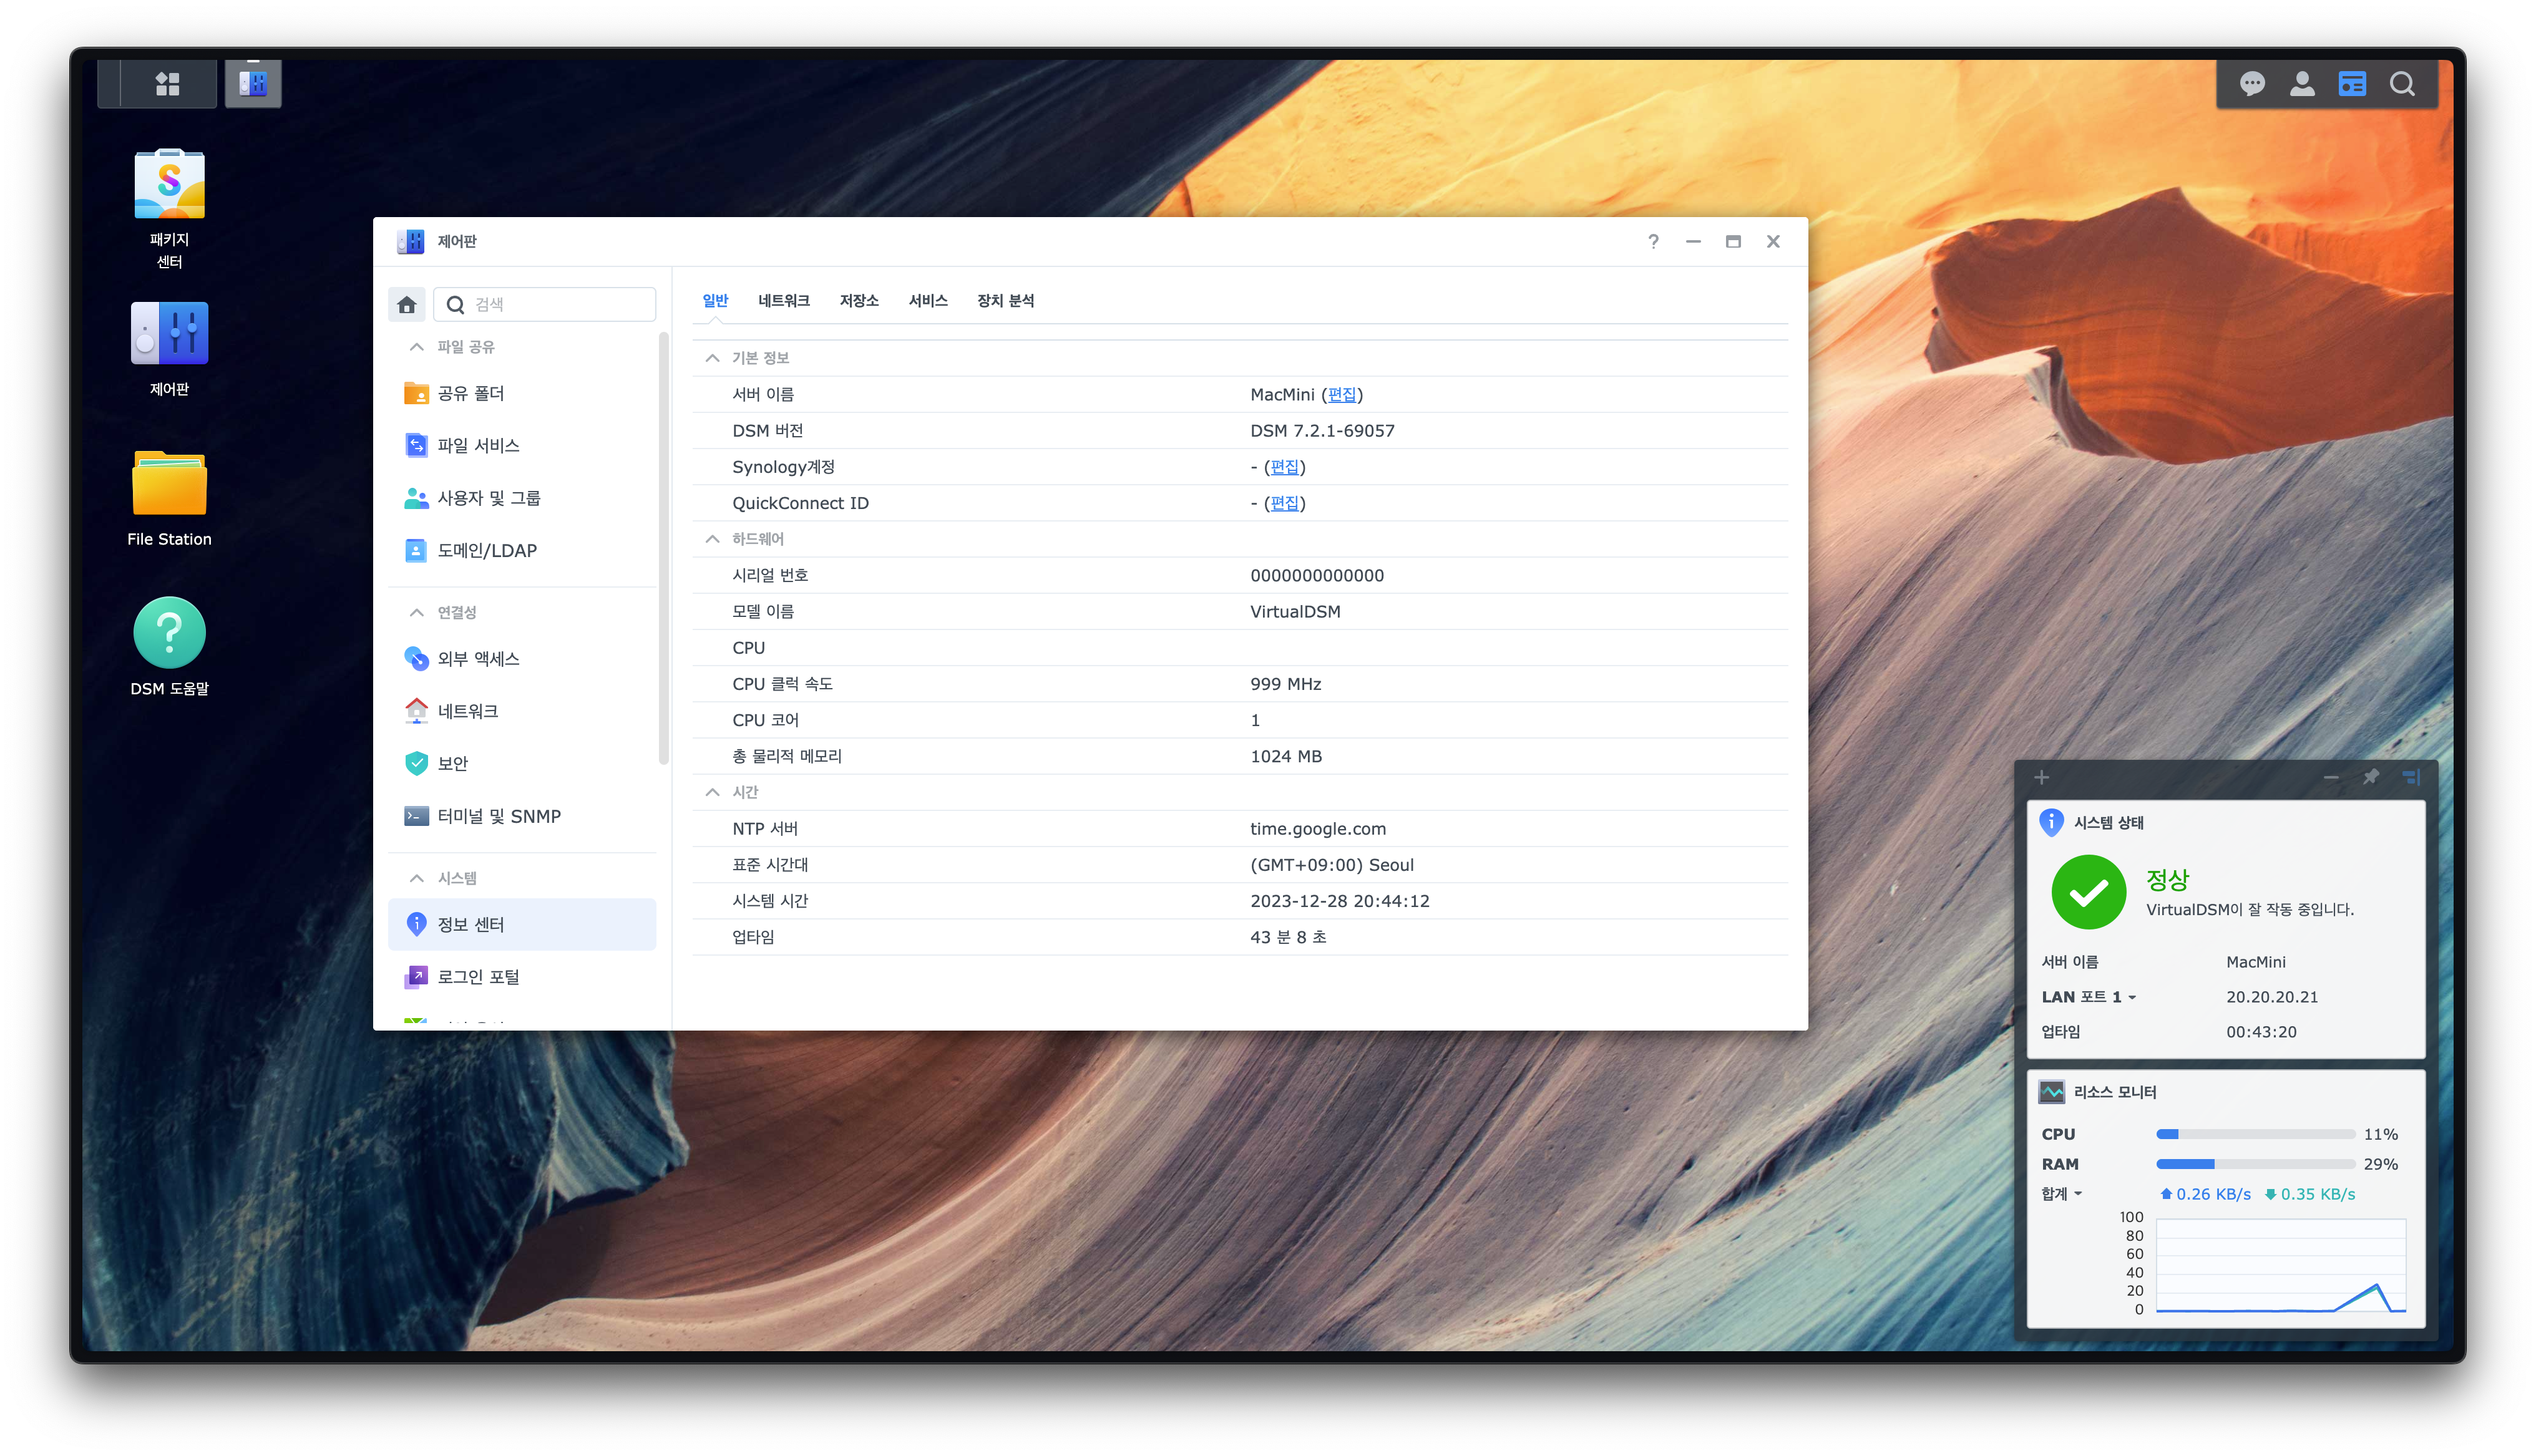2536x1456 pixels.
Task: Add a widget with the plus icon
Action: point(2042,777)
